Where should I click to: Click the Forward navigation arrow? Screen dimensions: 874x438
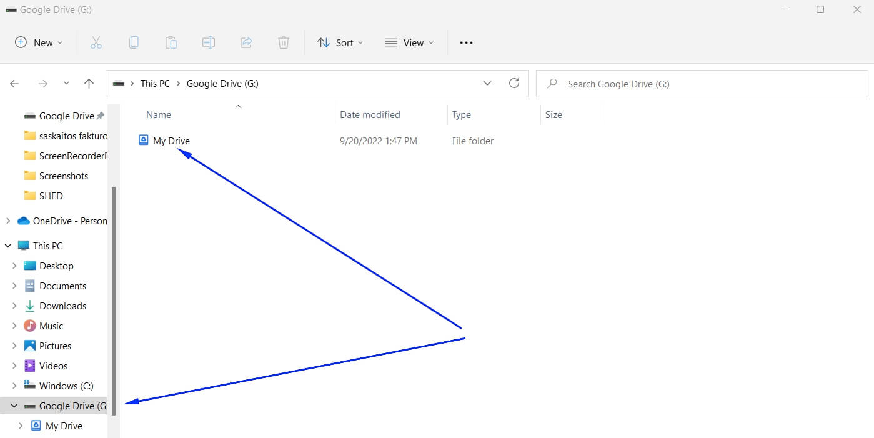click(43, 84)
